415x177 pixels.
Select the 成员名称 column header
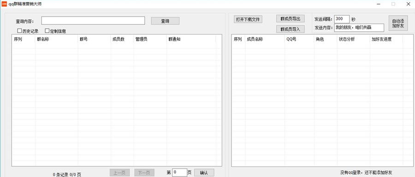click(265, 40)
